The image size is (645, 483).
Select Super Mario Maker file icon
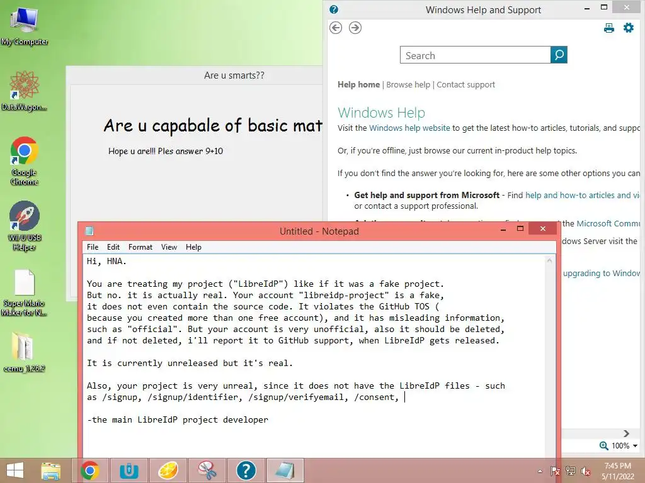(25, 292)
